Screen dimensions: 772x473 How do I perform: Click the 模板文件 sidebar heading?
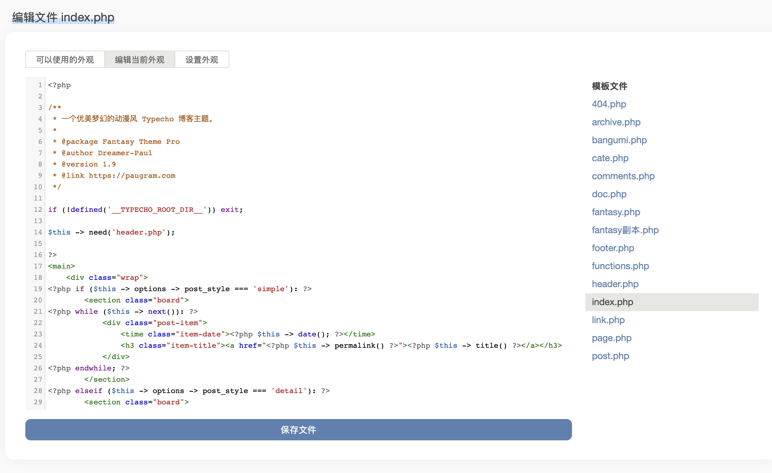610,86
